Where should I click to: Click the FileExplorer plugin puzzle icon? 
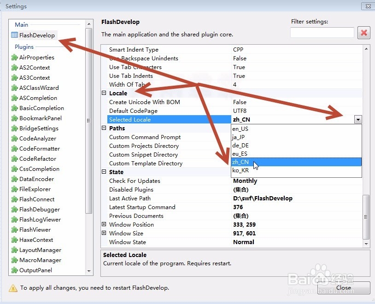pos(15,189)
